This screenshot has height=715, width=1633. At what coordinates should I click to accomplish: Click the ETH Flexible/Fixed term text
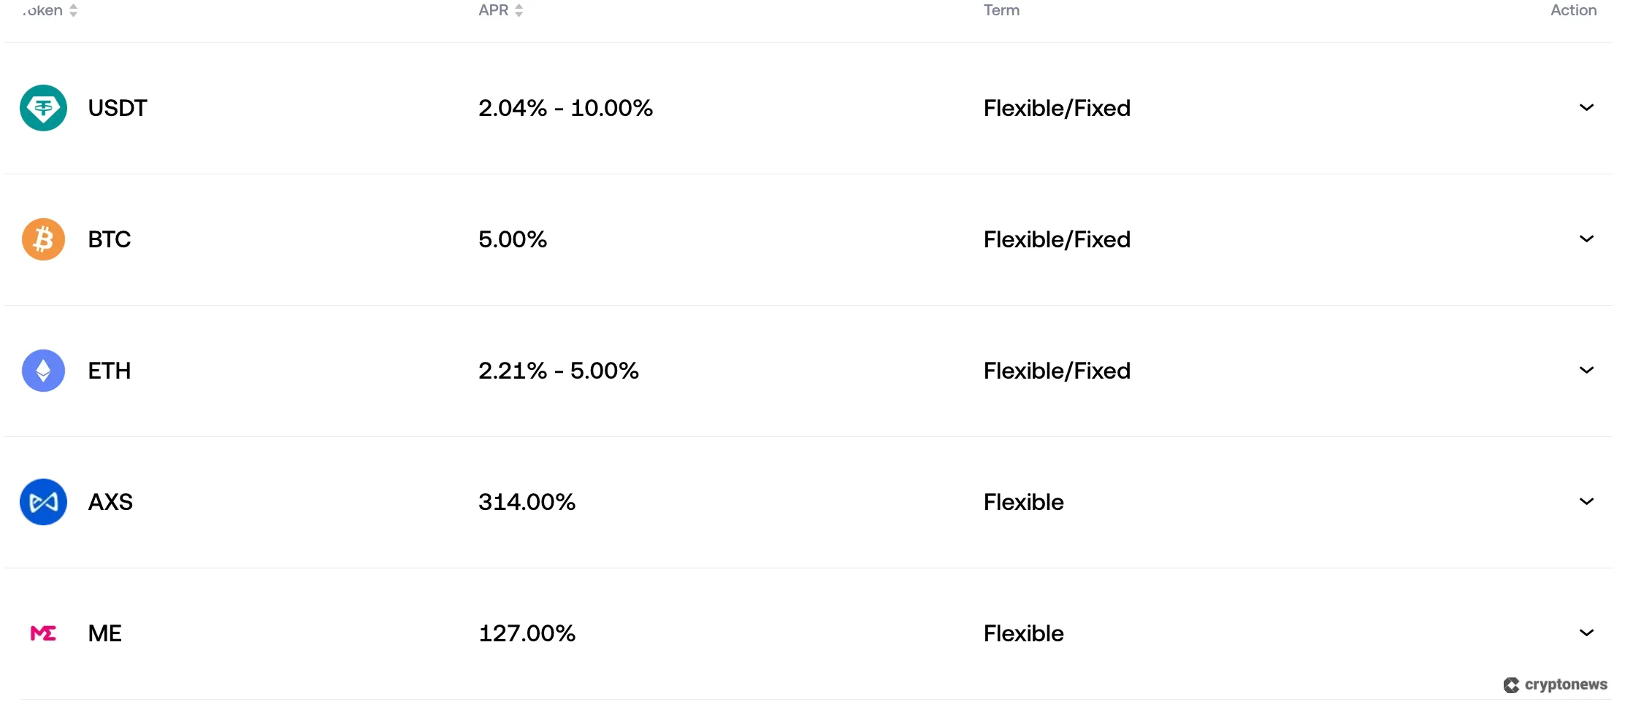1057,371
